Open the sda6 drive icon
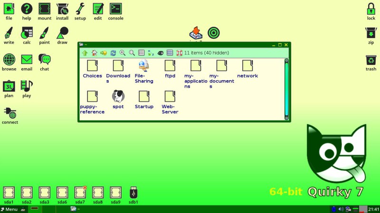380x213 pixels. 62,193
